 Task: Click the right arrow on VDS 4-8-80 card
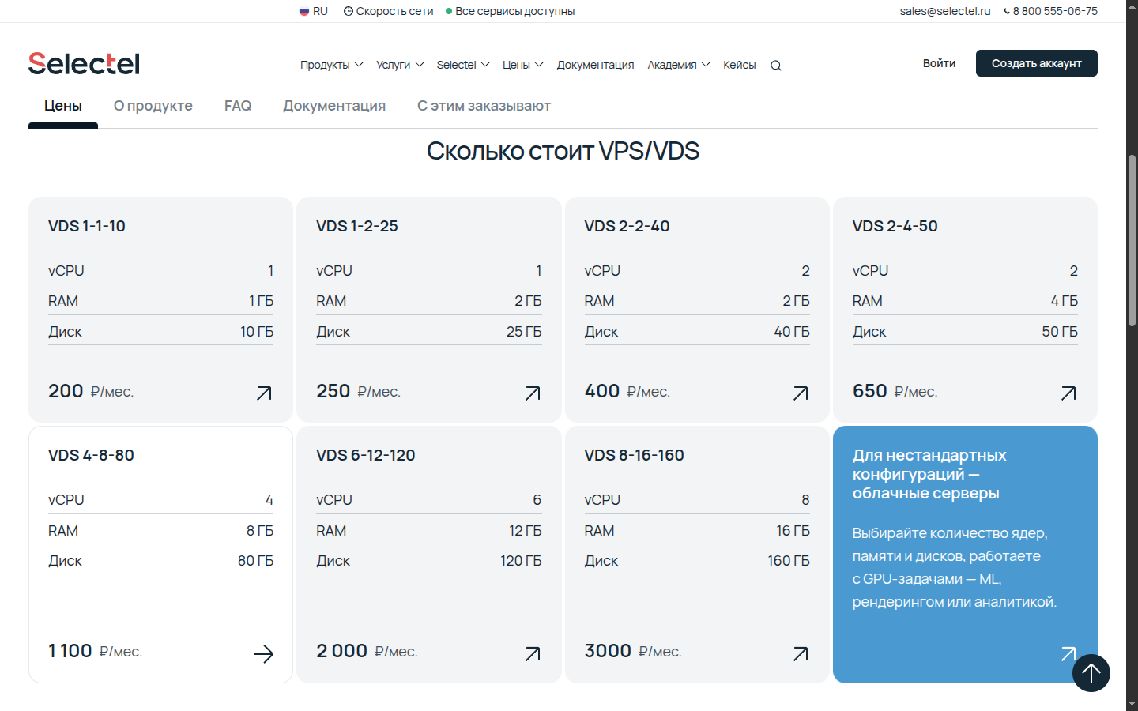click(x=264, y=653)
